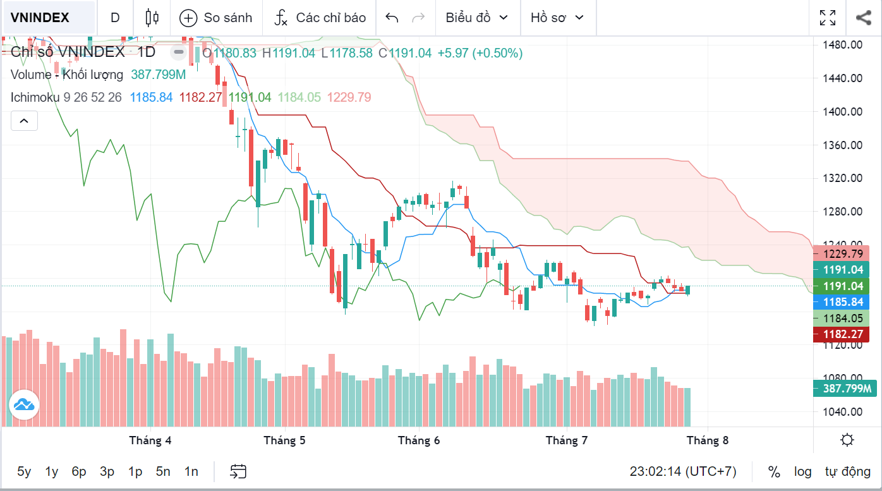Open chart settings gear icon
Viewport: 882px width, 491px height.
coord(847,440)
